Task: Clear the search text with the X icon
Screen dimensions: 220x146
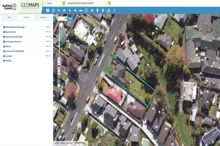Action: pos(106,3)
